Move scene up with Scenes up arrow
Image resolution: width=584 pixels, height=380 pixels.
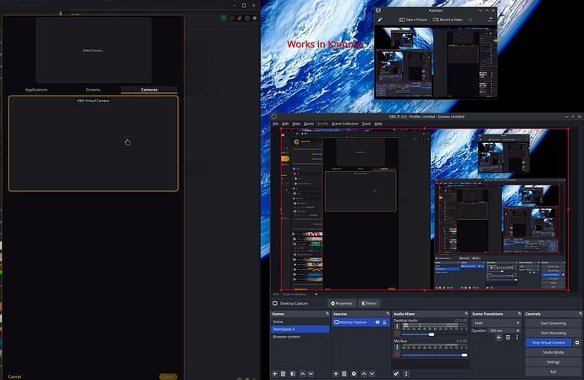tap(302, 374)
